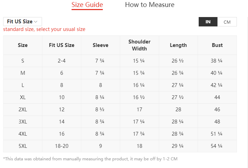Click the Size column header
Viewport: 248px width, 168px height.
23,45
